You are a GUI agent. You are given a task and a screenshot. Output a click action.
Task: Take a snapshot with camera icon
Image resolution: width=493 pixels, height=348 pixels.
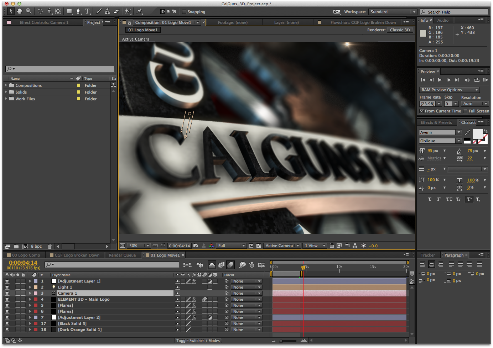point(196,246)
